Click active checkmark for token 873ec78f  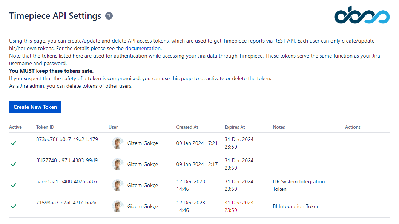[14, 143]
